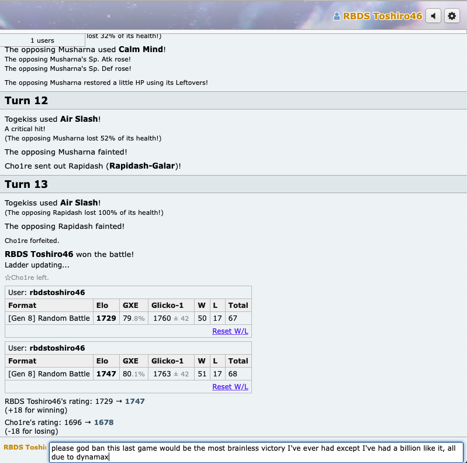Click the 'Ladder updating...' line
467x463 pixels.
[37, 265]
